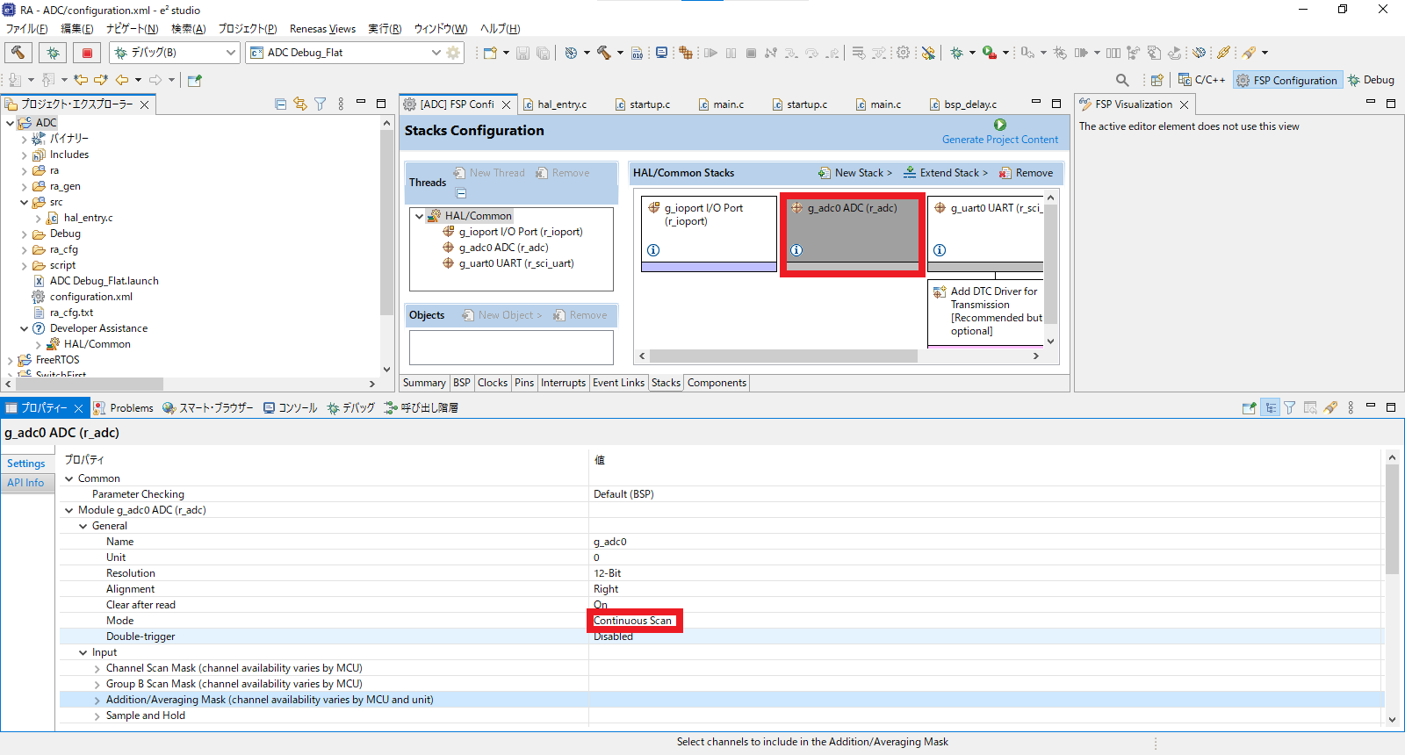Screen dimensions: 1405x755
Task: Expand Channel Scan Mask property group
Action: (97, 669)
